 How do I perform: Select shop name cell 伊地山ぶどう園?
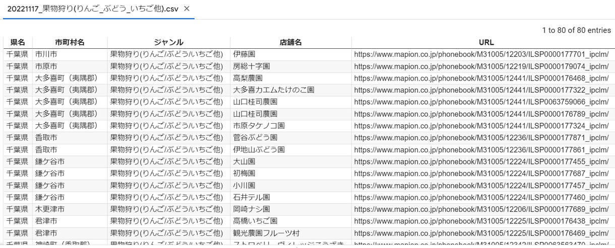click(290, 150)
